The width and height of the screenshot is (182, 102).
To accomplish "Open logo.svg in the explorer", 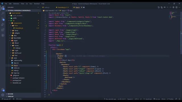I will (16, 73).
